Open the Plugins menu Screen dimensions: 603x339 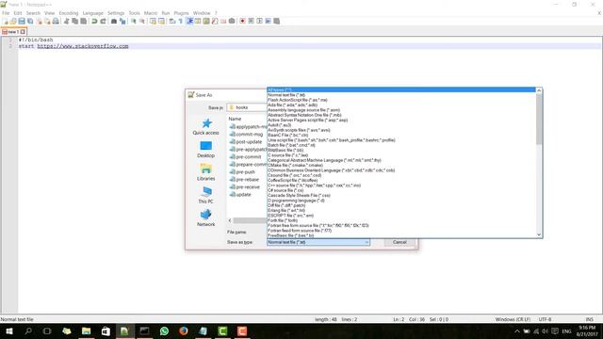coord(181,13)
